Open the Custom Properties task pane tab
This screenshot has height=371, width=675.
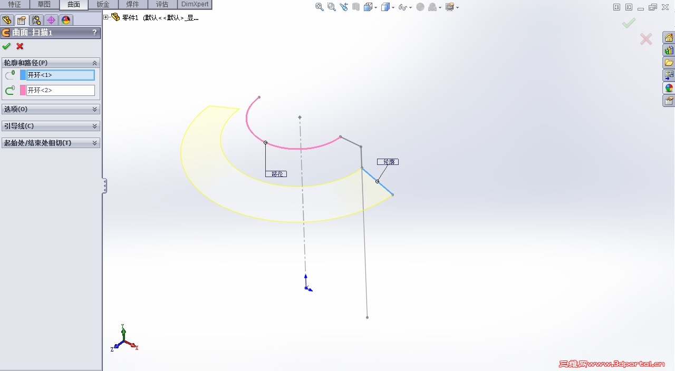[669, 100]
